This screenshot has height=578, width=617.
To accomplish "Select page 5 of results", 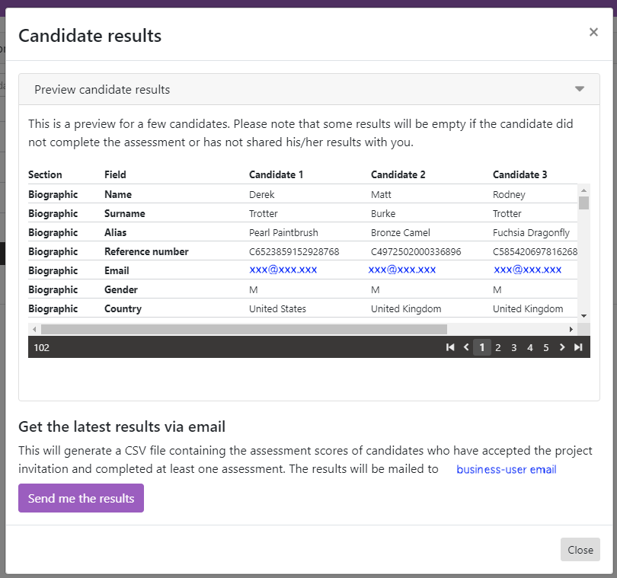I will (x=545, y=347).
